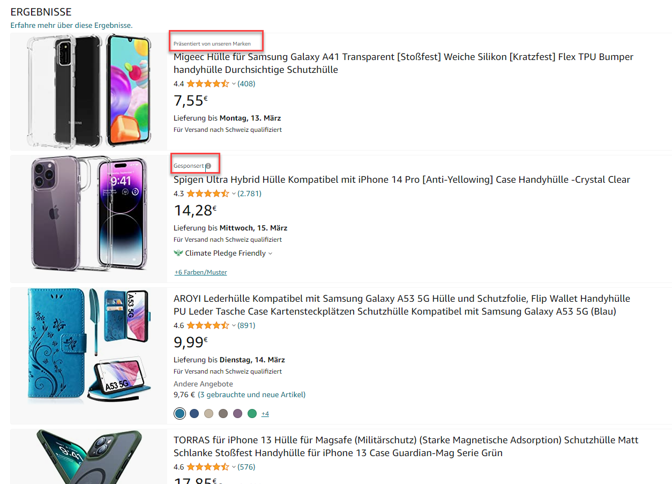
Task: Choose the green color swatch for AROYI case
Action: (x=252, y=414)
